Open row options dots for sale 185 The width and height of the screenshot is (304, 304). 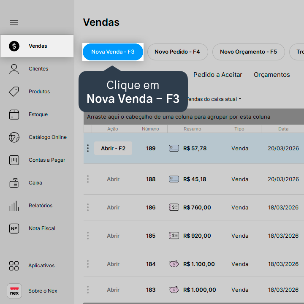tap(88, 236)
